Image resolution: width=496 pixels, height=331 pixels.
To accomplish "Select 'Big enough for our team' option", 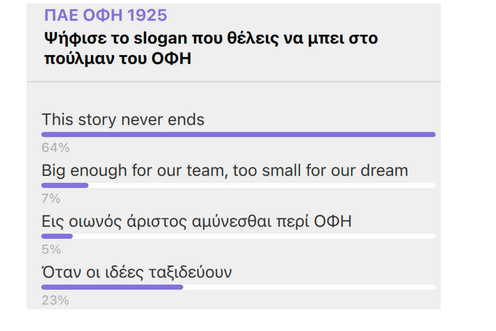I will pyautogui.click(x=224, y=171).
